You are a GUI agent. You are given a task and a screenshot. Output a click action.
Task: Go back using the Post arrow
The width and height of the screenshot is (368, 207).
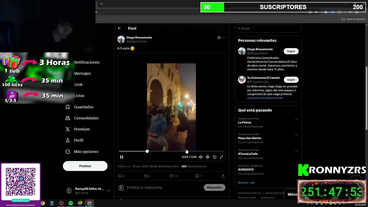[119, 28]
